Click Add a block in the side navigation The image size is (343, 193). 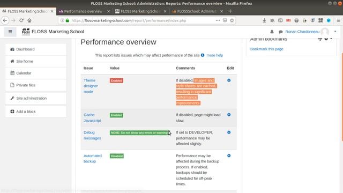[x=36, y=112]
